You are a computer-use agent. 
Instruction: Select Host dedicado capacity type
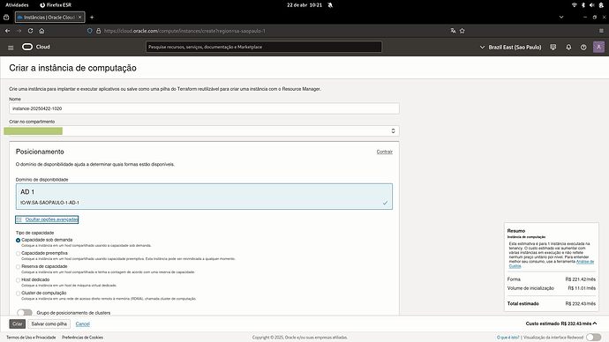pos(18,280)
